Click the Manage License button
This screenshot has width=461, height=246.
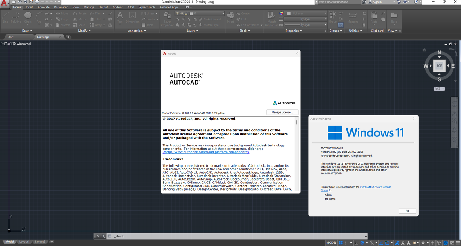[x=282, y=112]
